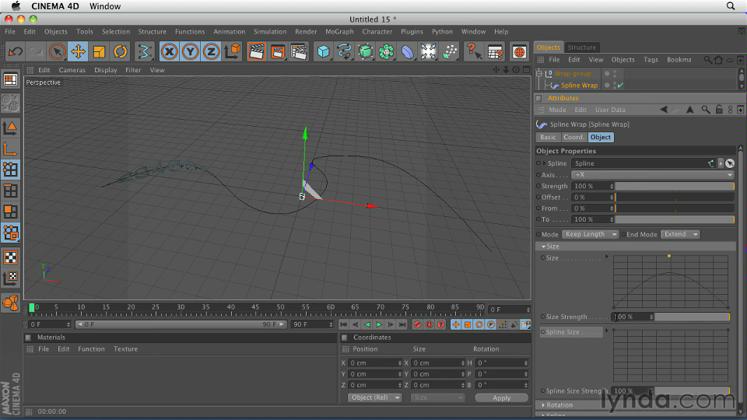Image resolution: width=747 pixels, height=420 pixels.
Task: Activate the Rotate tool
Action: pyautogui.click(x=120, y=51)
